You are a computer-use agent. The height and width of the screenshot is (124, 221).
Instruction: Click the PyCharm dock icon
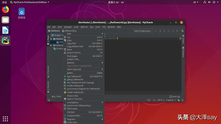tap(6, 41)
